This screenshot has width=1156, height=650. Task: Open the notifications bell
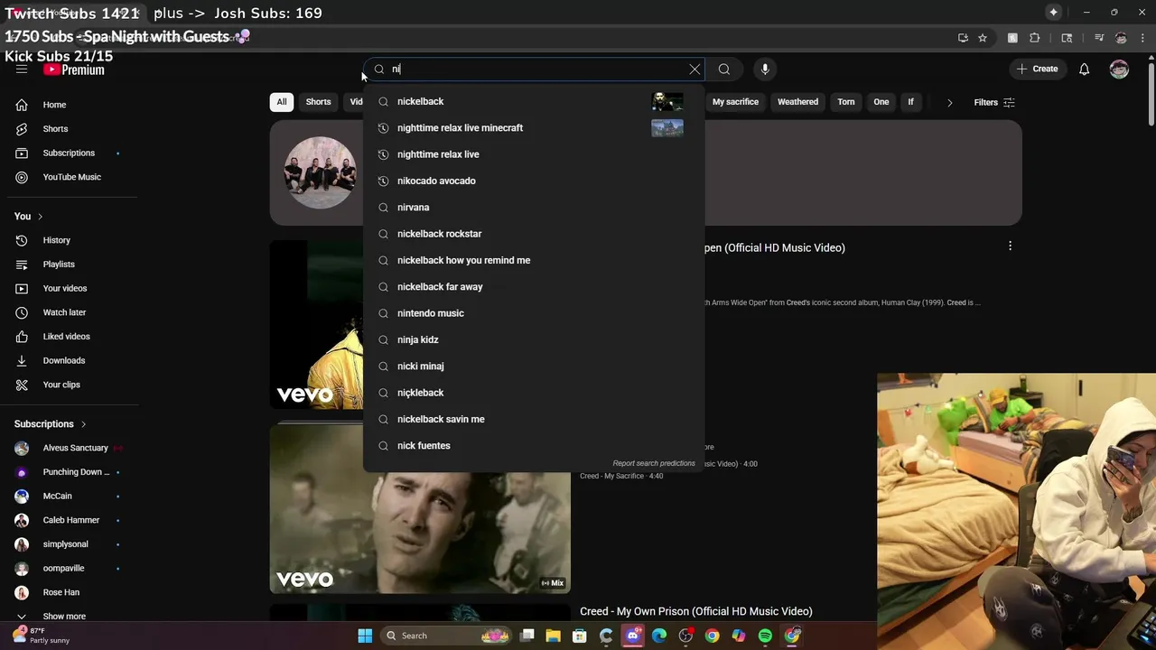coord(1085,70)
